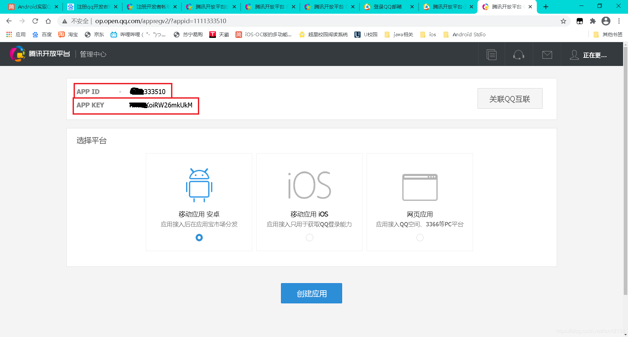Image resolution: width=628 pixels, height=337 pixels.
Task: Open the apps grid bookmark icon
Action: click(9, 34)
